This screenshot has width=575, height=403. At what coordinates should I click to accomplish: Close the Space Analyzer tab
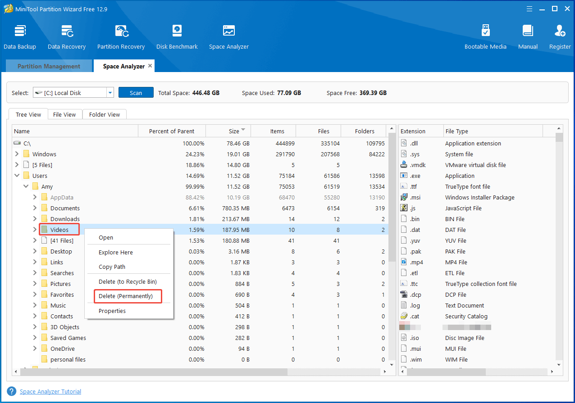click(150, 66)
